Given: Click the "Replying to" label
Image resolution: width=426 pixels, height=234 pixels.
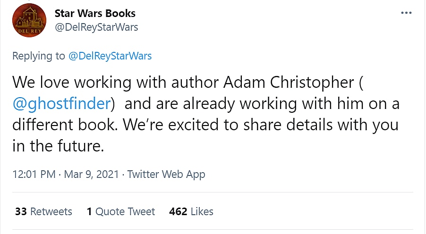Looking at the screenshot, I should tap(39, 56).
